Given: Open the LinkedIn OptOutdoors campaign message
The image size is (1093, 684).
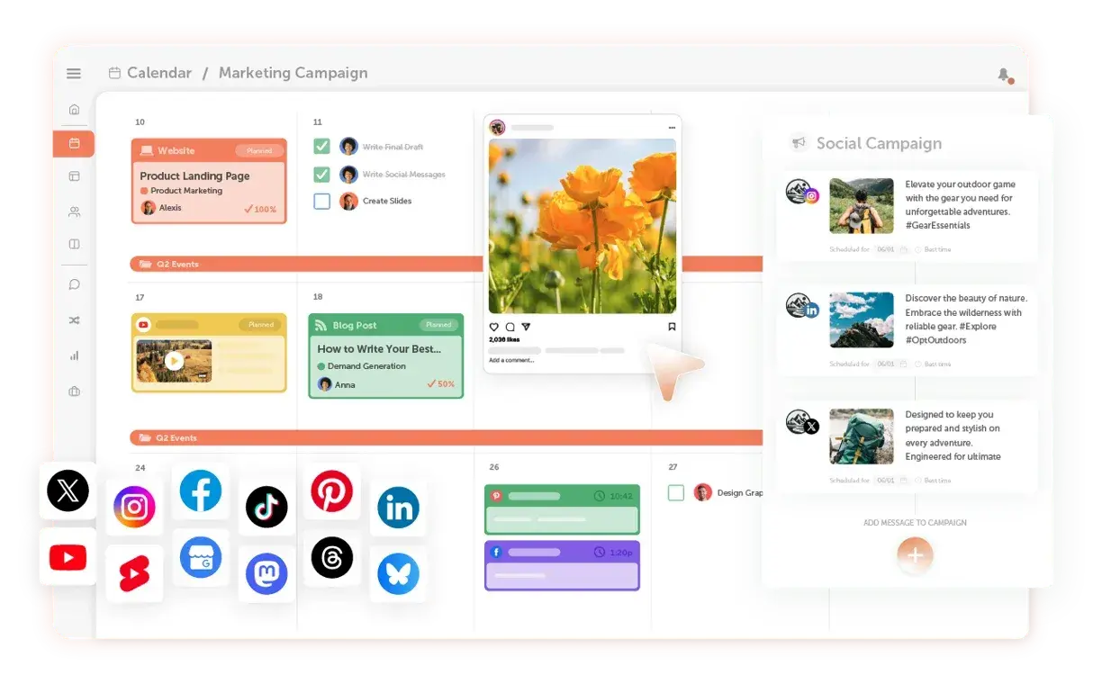Looking at the screenshot, I should pos(907,331).
